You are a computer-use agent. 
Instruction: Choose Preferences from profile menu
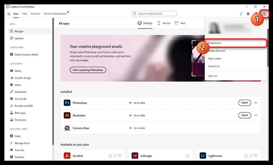236,43
